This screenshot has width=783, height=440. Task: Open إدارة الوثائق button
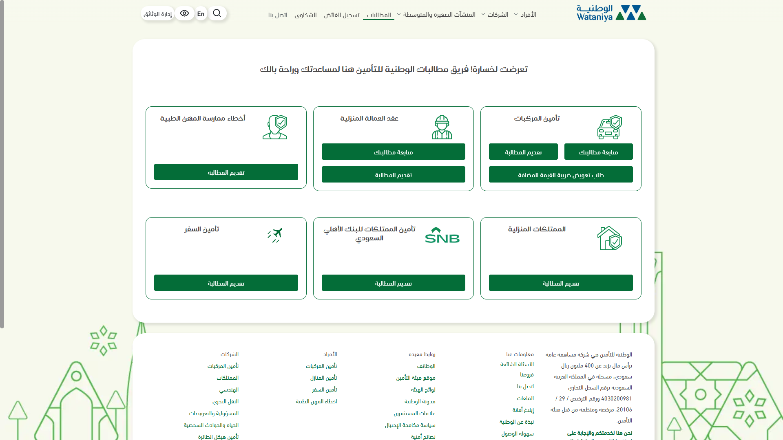pyautogui.click(x=157, y=14)
